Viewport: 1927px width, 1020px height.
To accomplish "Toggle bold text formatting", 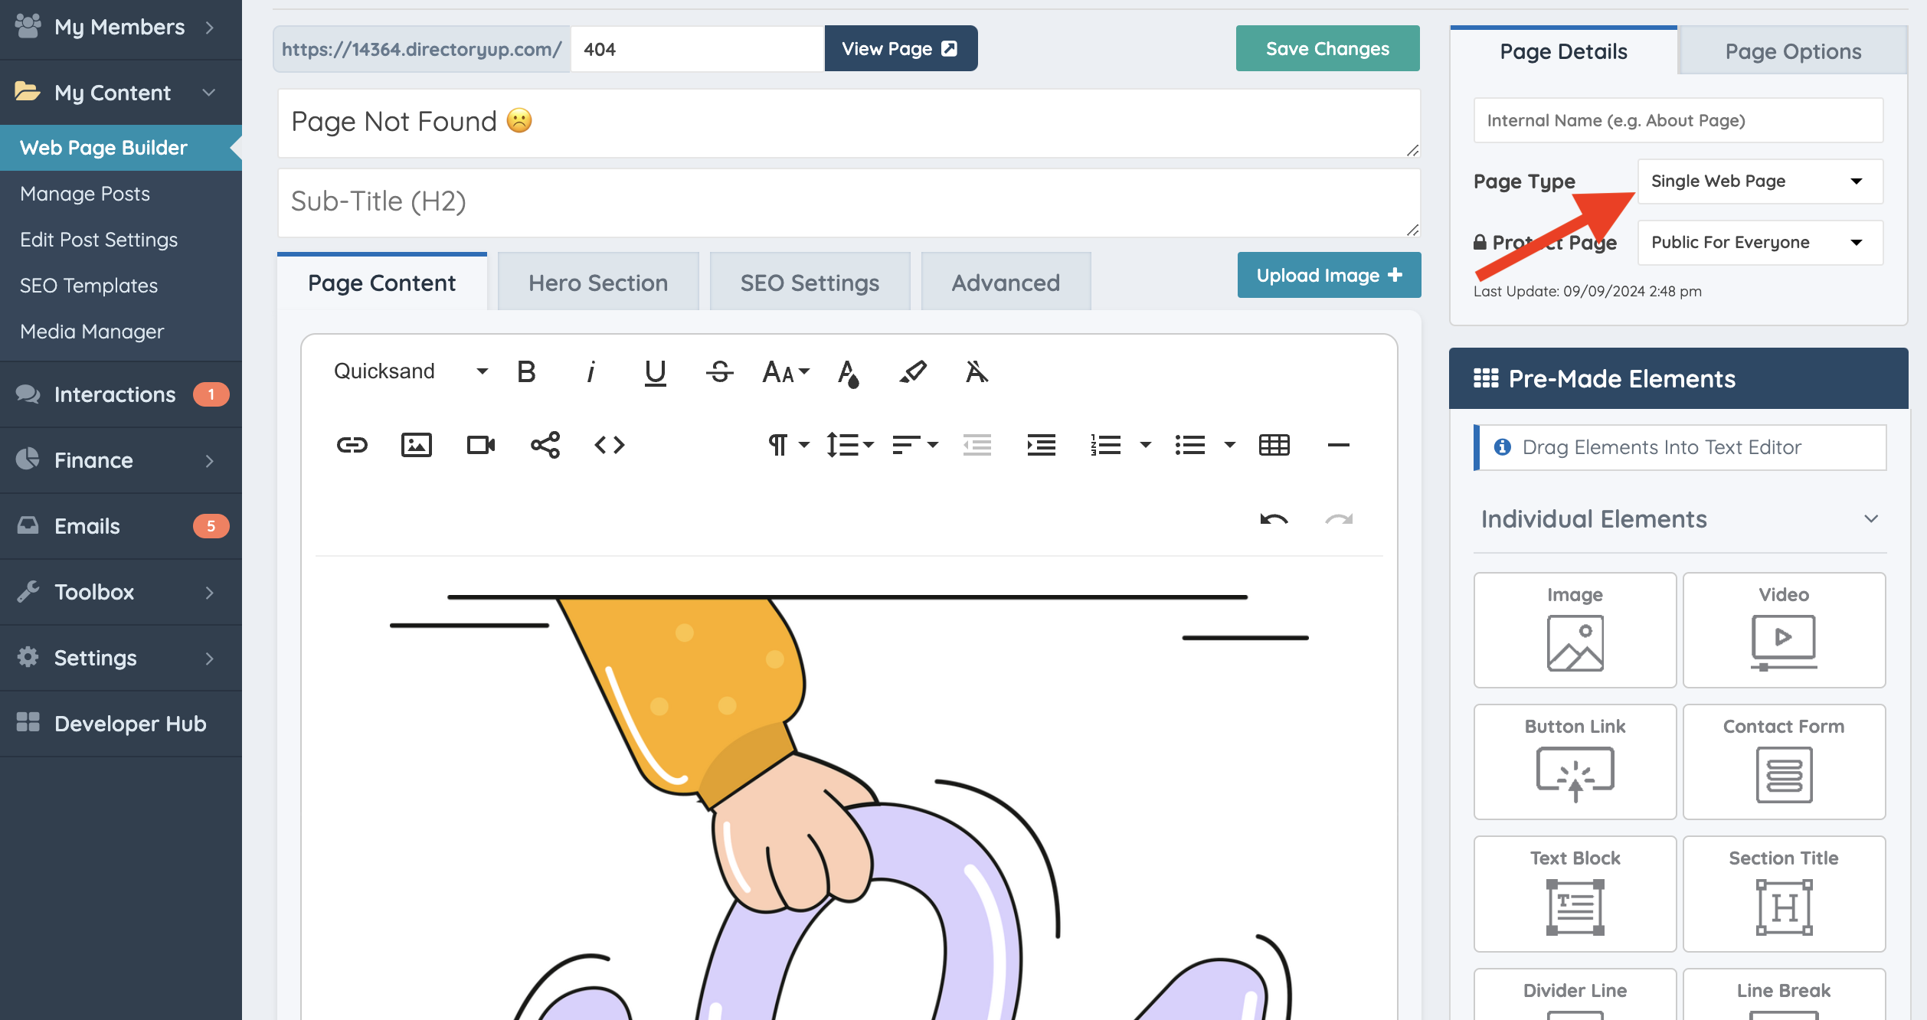I will [526, 372].
